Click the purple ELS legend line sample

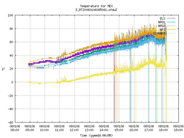(171, 18)
